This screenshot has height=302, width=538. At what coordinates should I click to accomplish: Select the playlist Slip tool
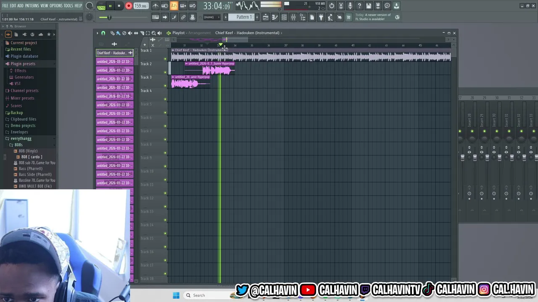tap(136, 33)
